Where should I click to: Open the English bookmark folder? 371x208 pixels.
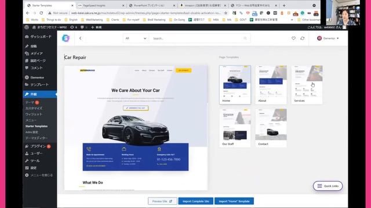pyautogui.click(x=71, y=20)
